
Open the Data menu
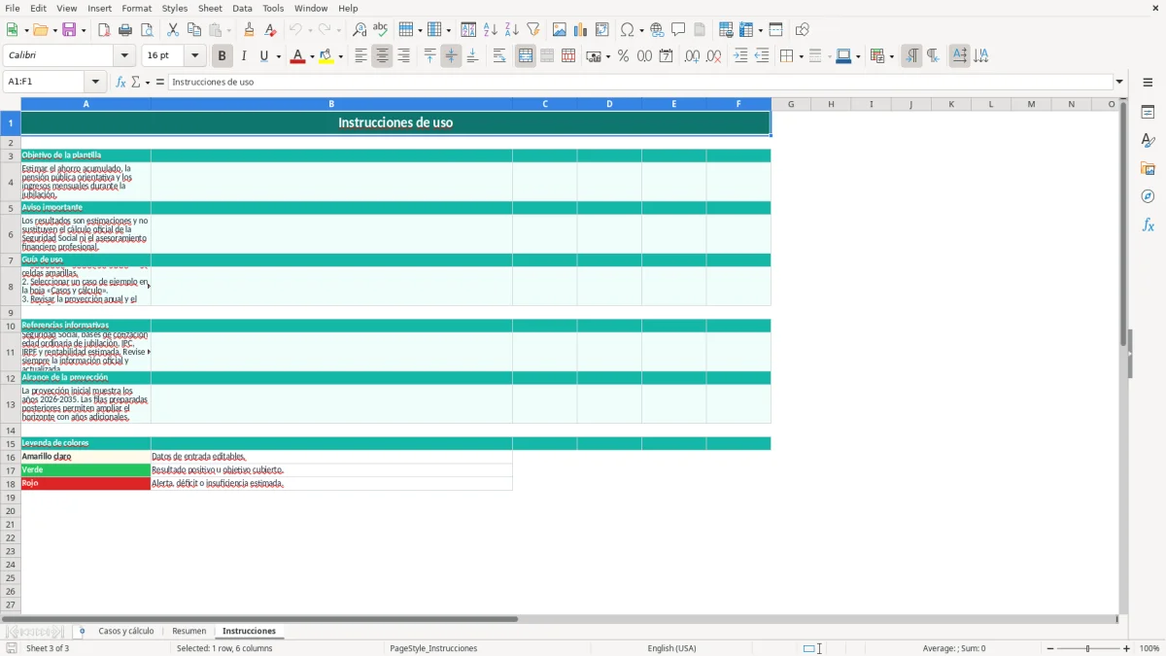[242, 8]
